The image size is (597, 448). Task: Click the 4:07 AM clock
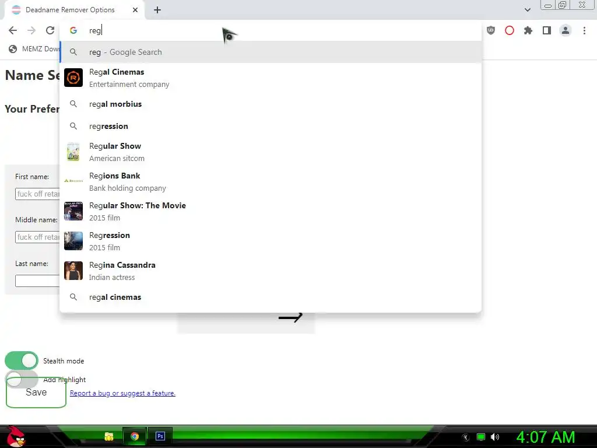pos(546,437)
